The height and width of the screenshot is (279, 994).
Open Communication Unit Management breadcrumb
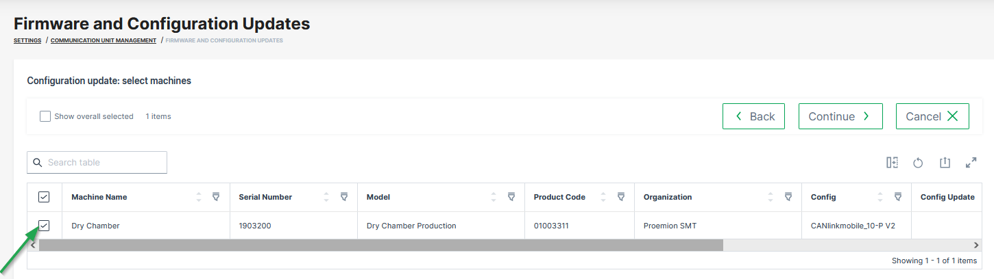coord(104,40)
